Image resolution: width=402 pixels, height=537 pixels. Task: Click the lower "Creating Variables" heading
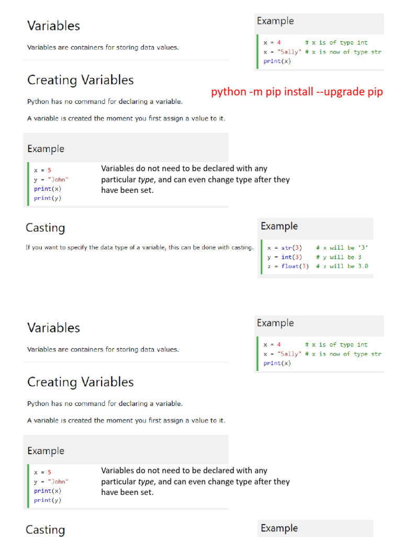coord(80,382)
